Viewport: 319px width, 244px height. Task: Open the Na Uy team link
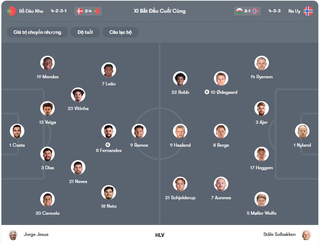click(294, 11)
